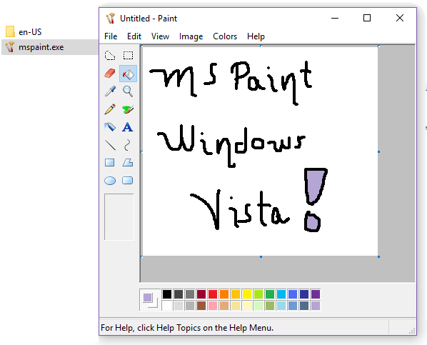Close the Paint window

399,19
